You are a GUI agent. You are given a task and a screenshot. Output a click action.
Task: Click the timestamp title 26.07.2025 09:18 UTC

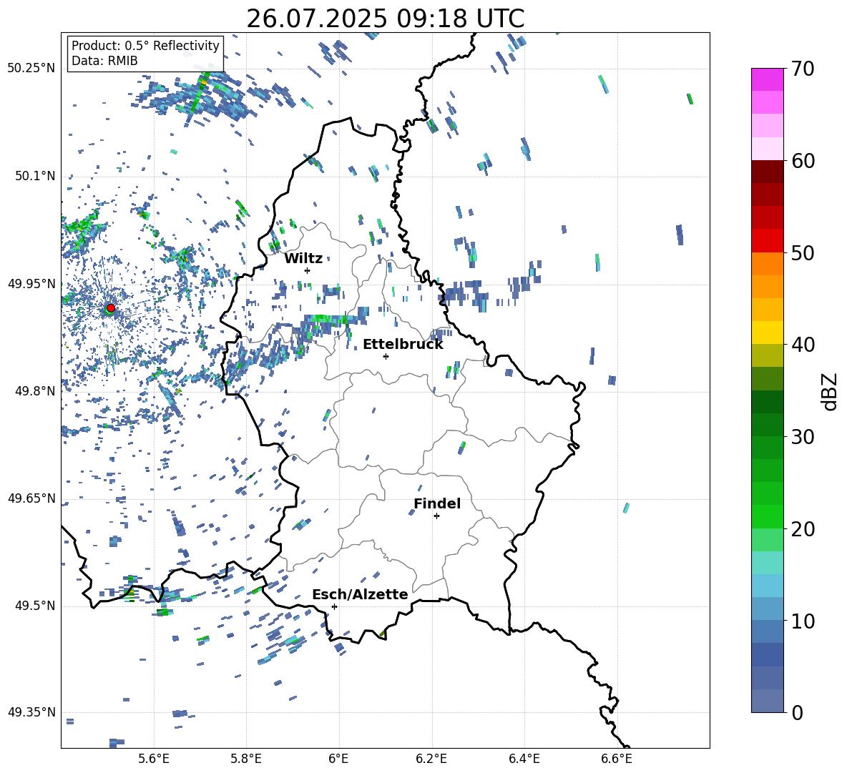(x=385, y=19)
